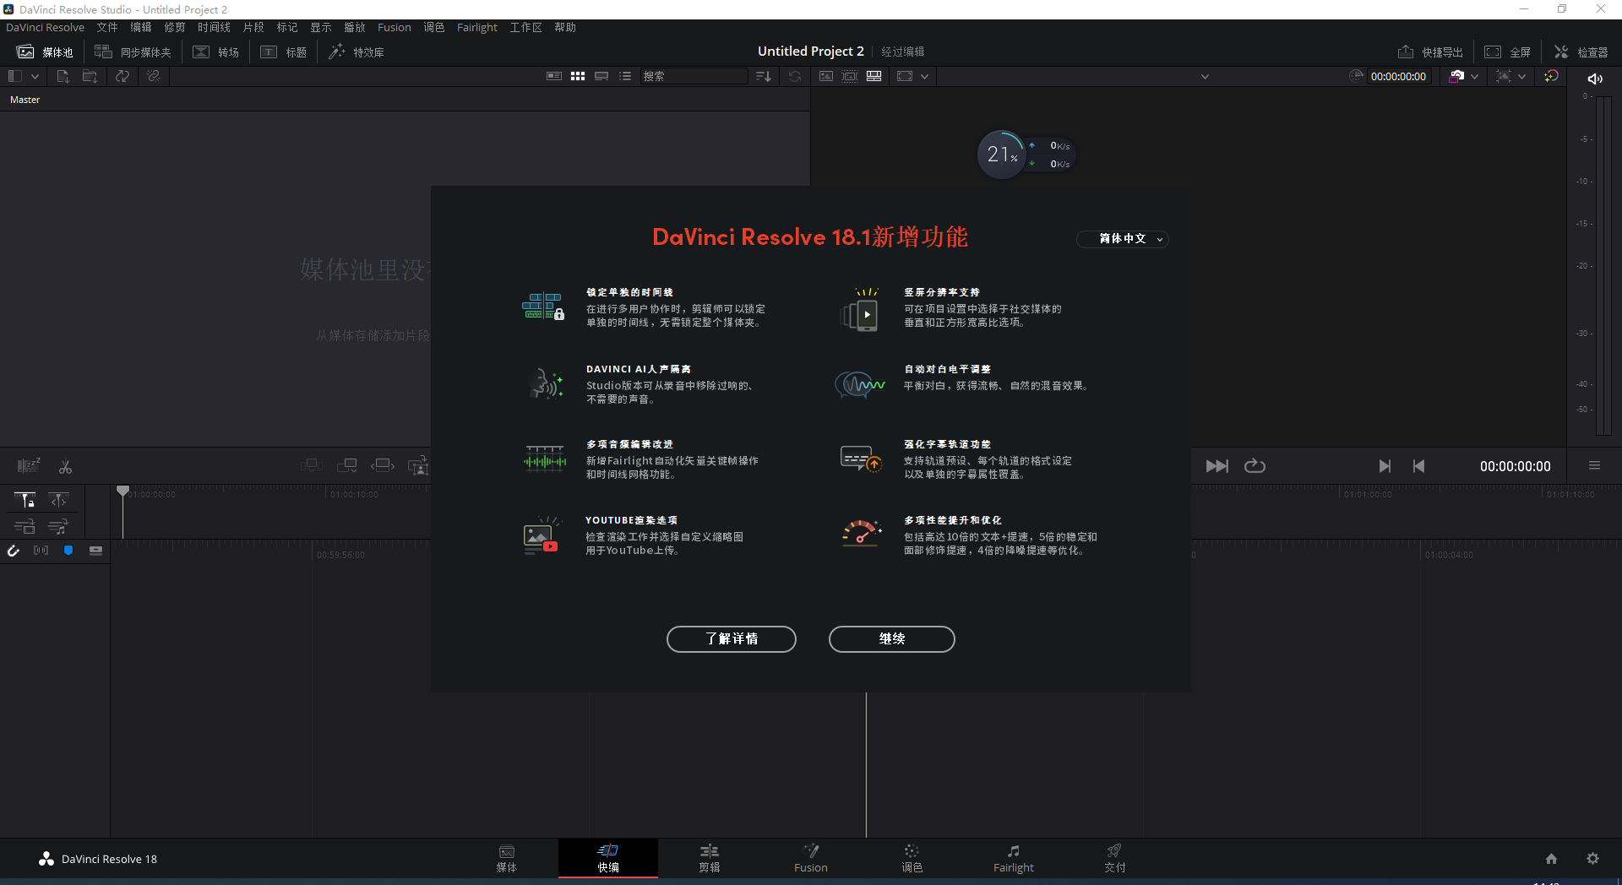Click the relink media icon
1622x885 pixels.
(x=153, y=76)
